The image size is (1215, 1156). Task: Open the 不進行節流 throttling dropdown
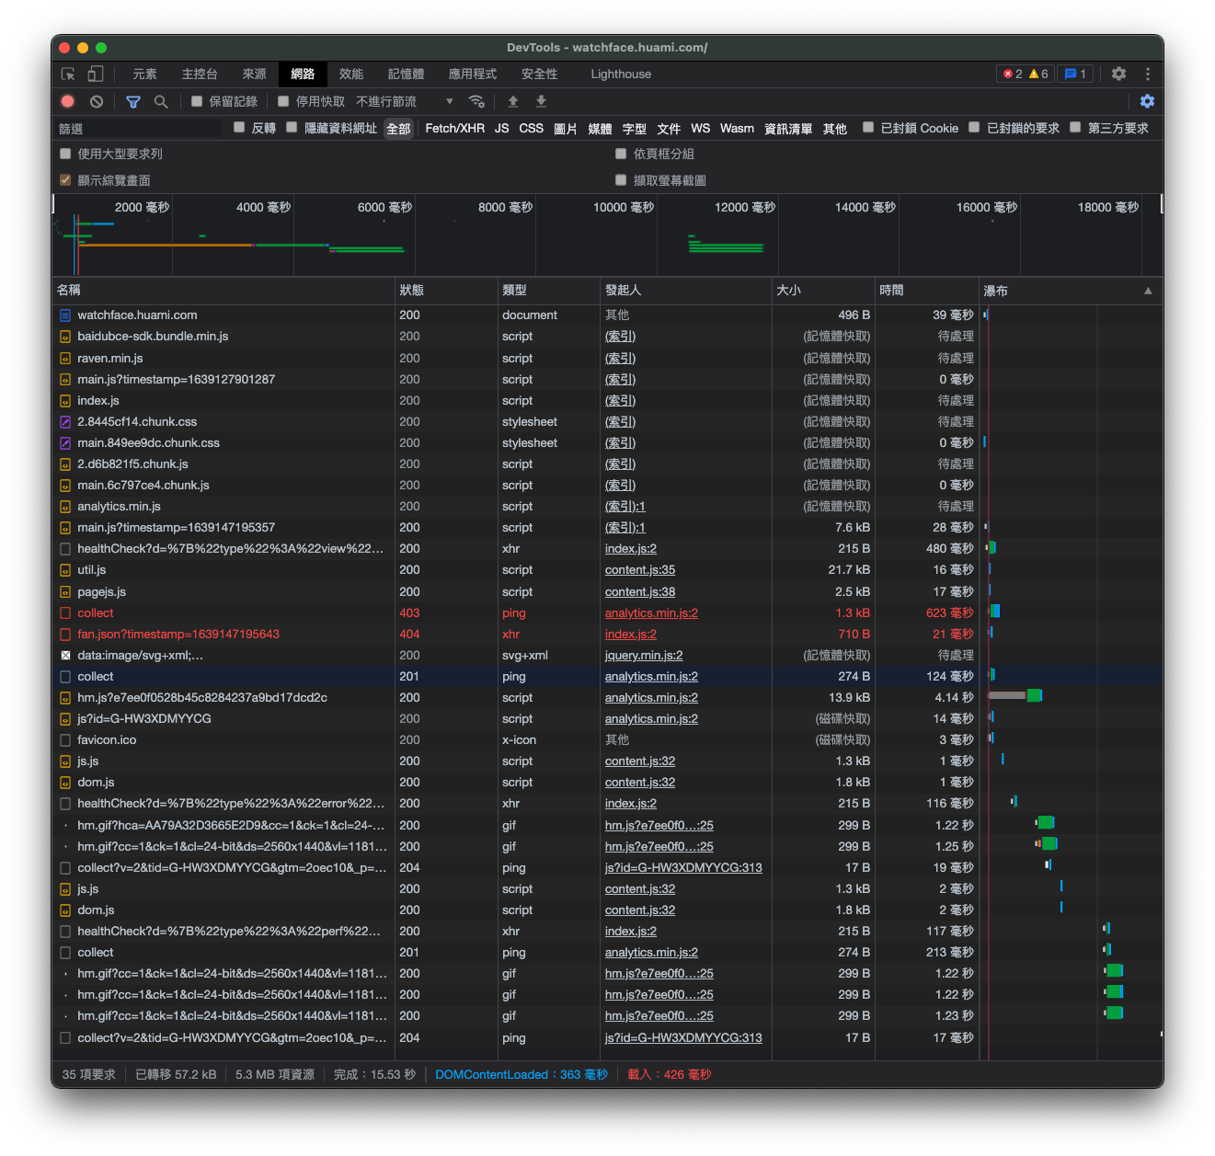pos(405,101)
